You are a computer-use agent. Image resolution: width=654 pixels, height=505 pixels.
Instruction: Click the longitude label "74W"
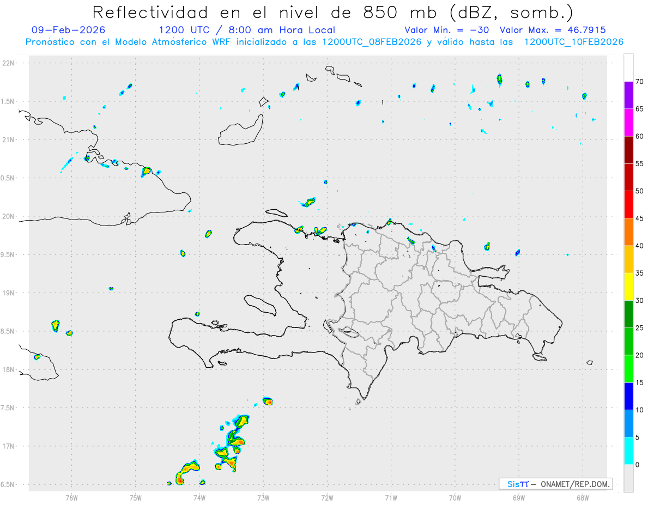click(199, 497)
